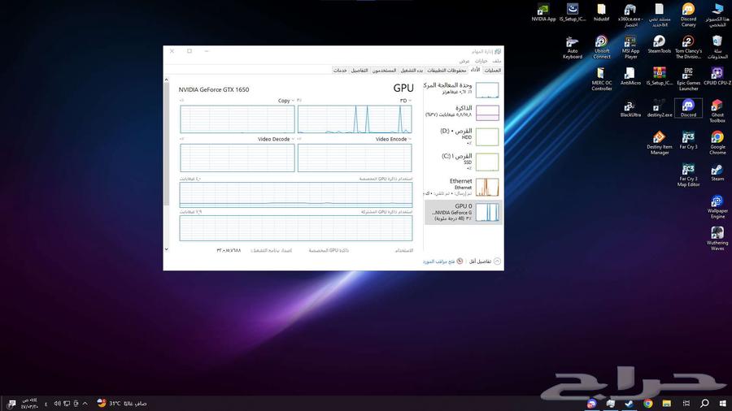
Task: Click the 3D GPU engine graph
Action: tap(355, 119)
